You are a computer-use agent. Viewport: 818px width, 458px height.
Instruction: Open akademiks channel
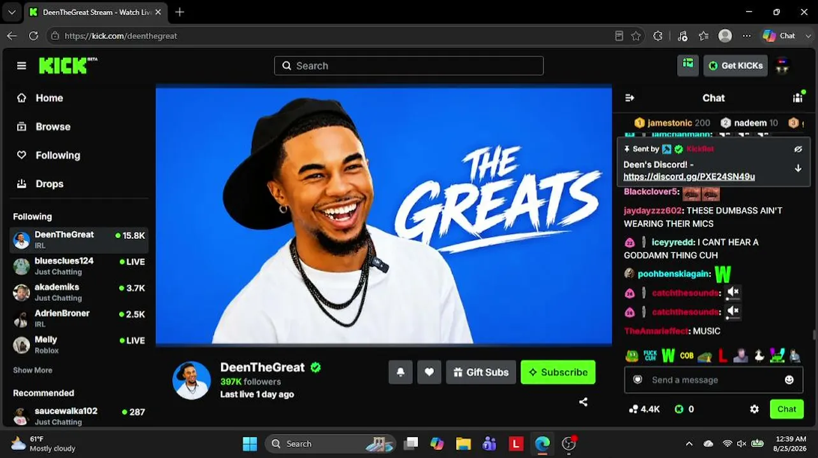click(79, 292)
